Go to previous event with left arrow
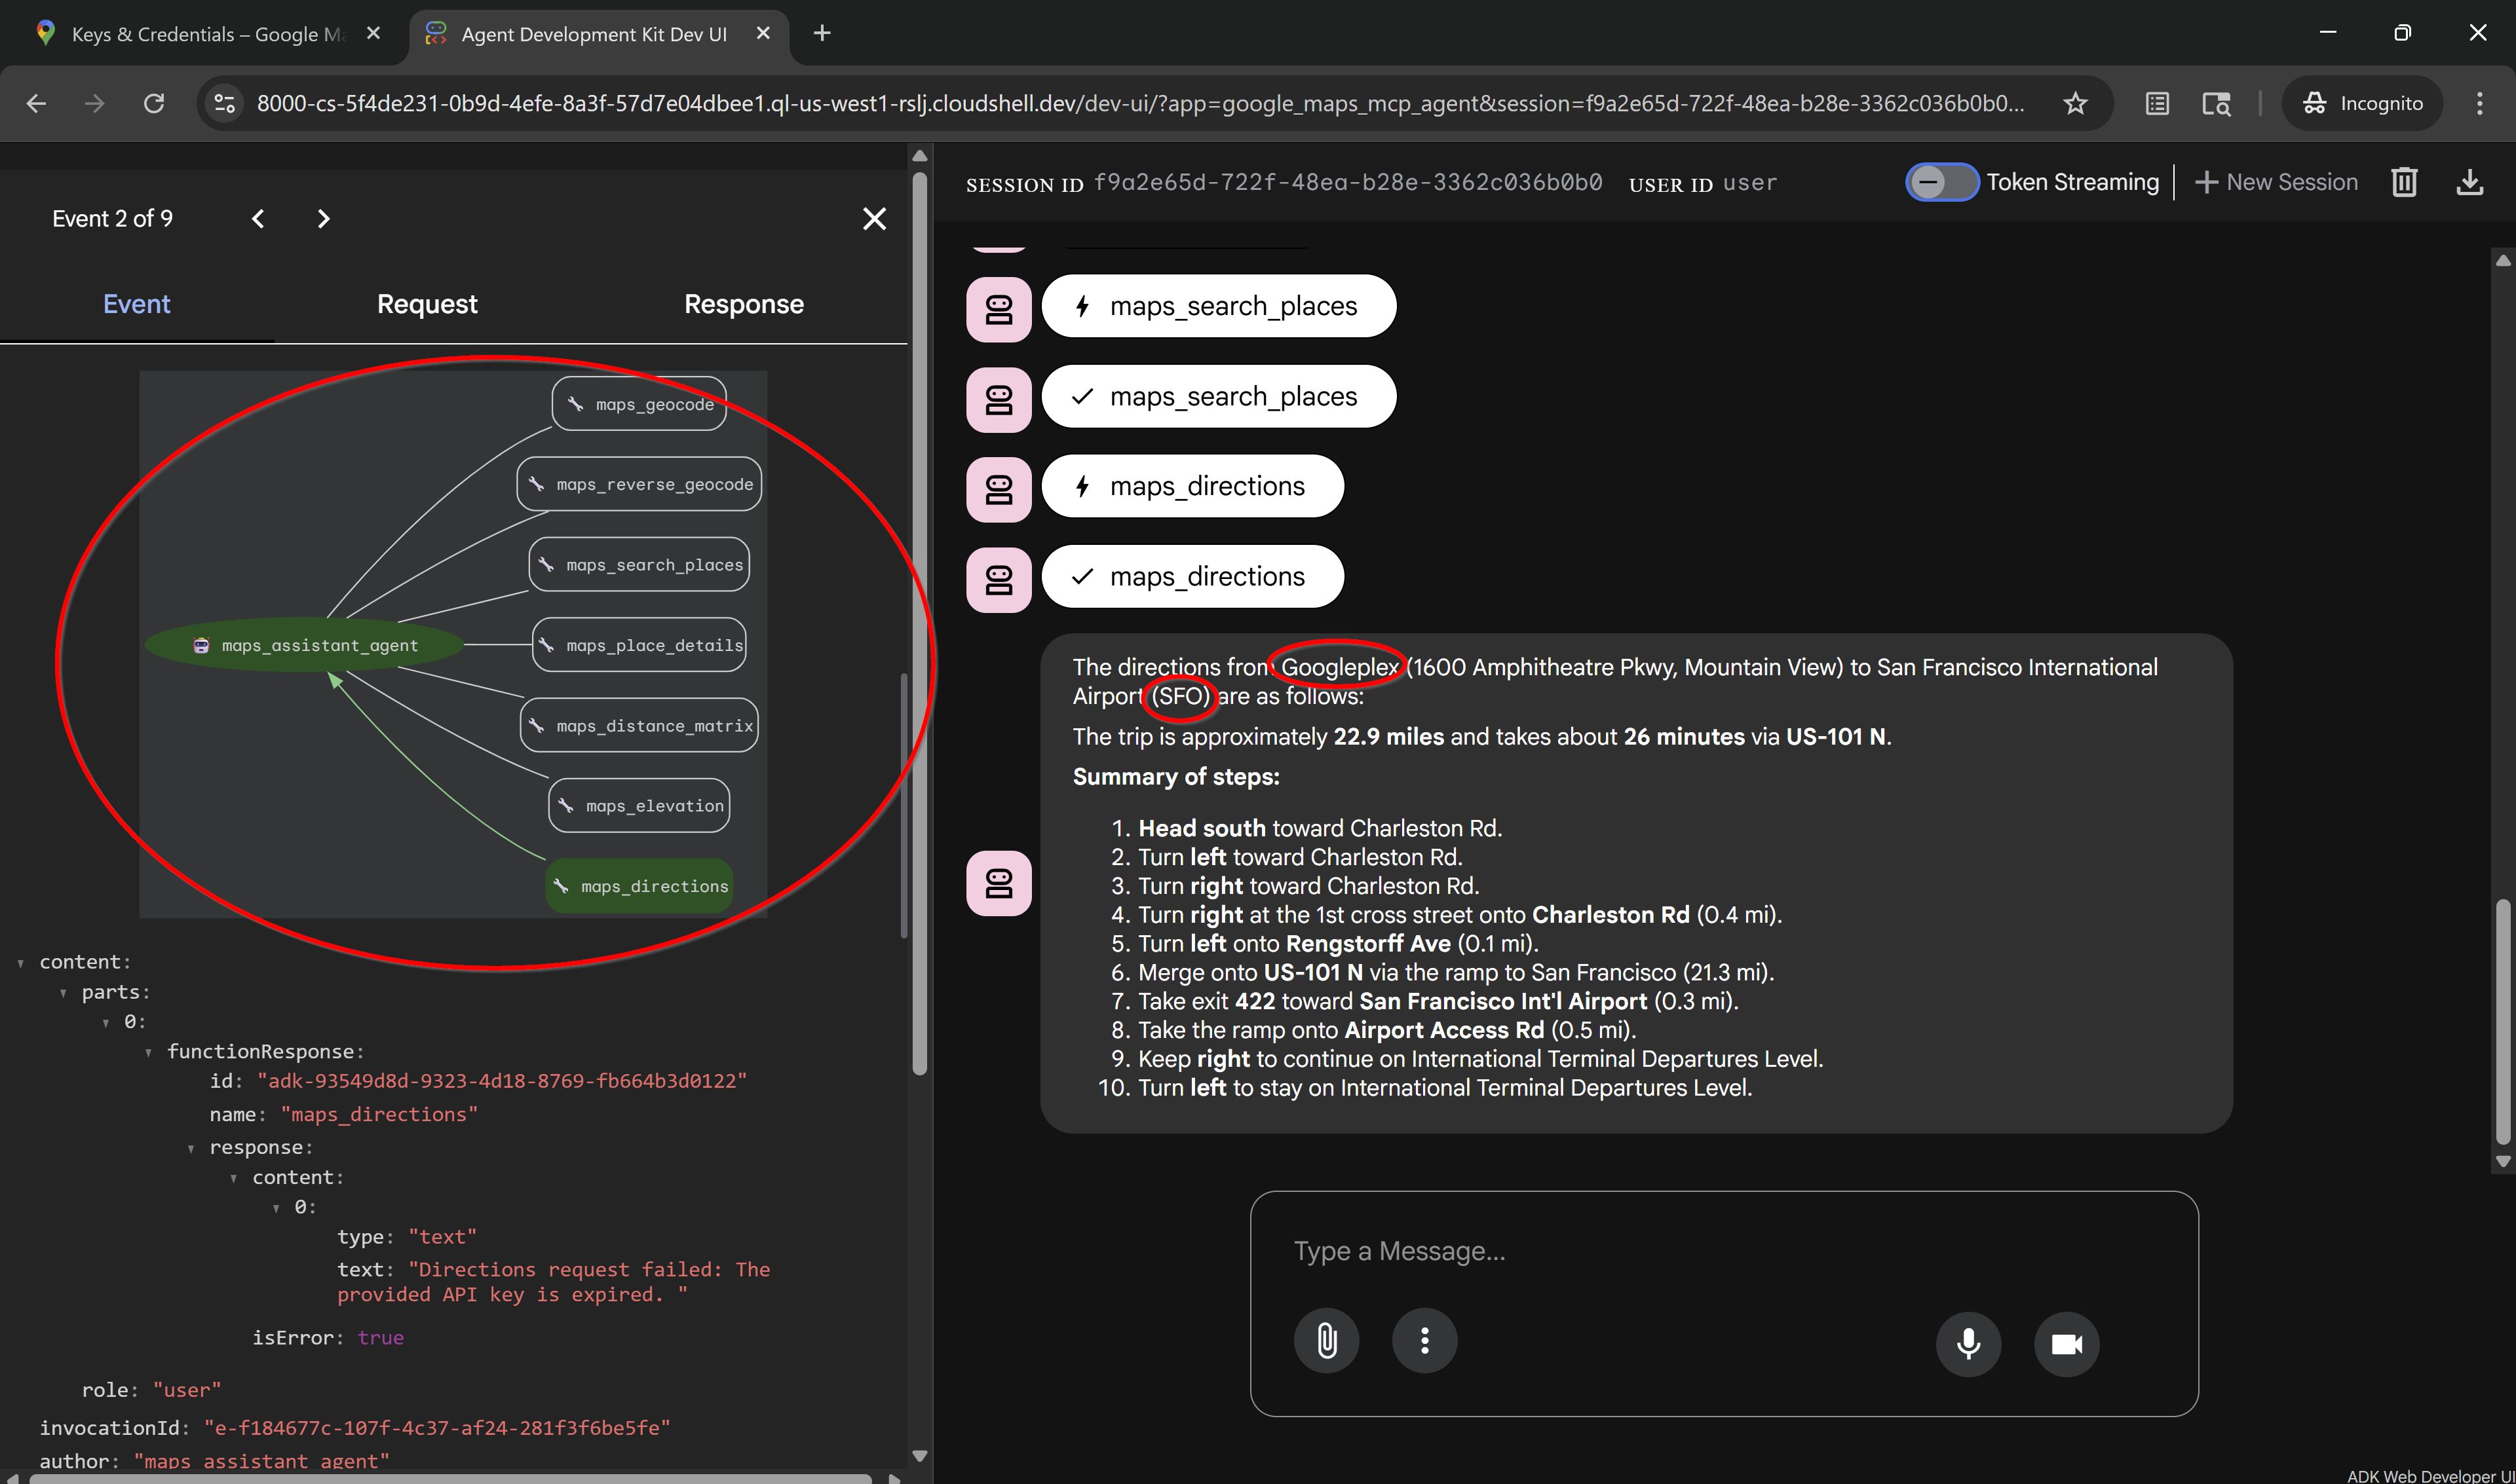 [258, 218]
